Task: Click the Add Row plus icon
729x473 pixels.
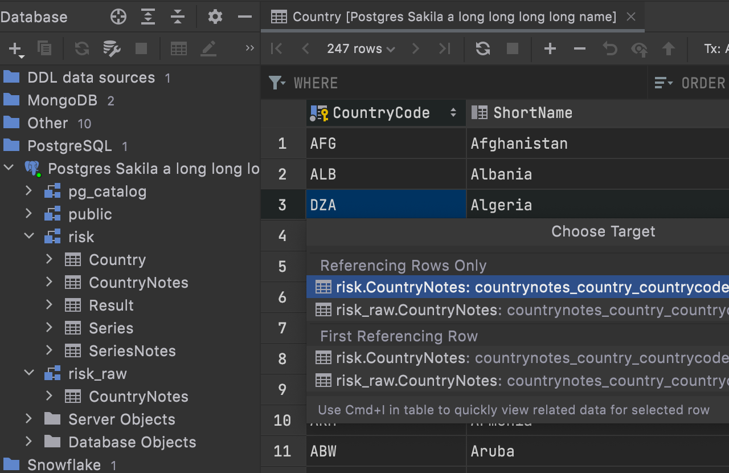Action: click(x=550, y=49)
